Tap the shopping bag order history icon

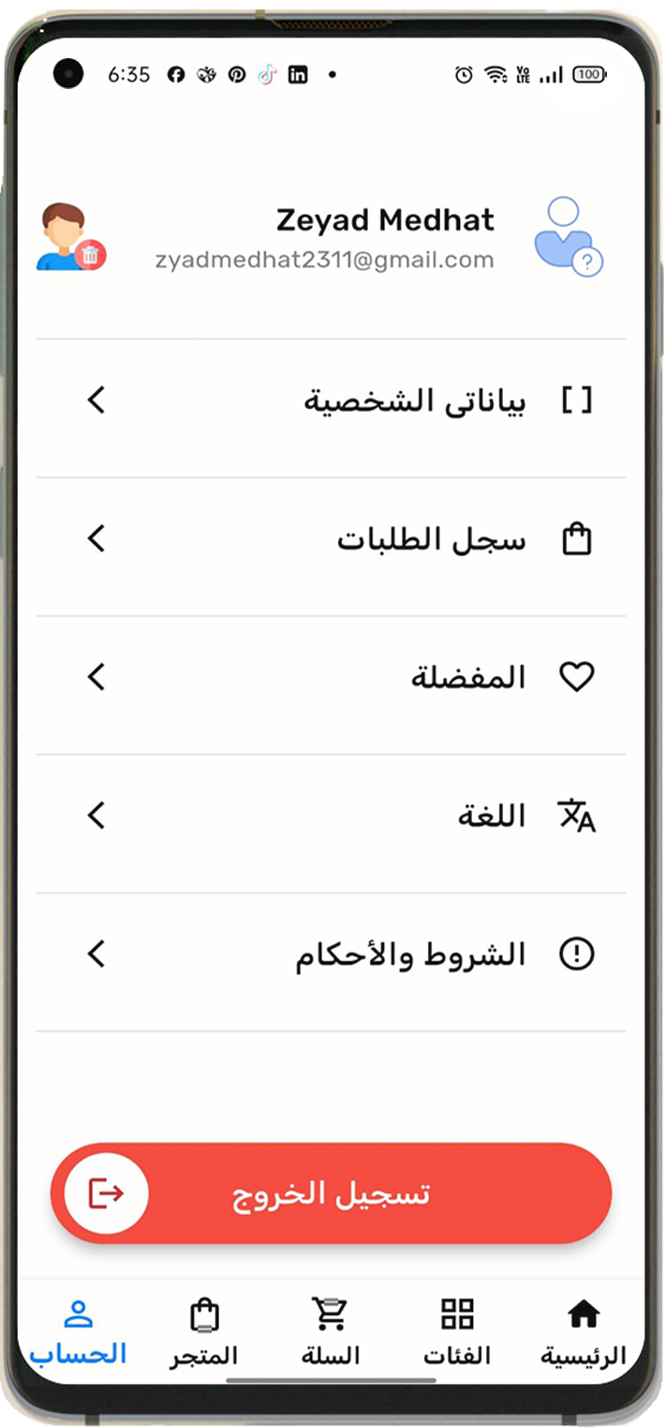click(x=577, y=539)
